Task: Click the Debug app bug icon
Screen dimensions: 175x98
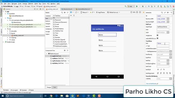Action: click(x=143, y=6)
